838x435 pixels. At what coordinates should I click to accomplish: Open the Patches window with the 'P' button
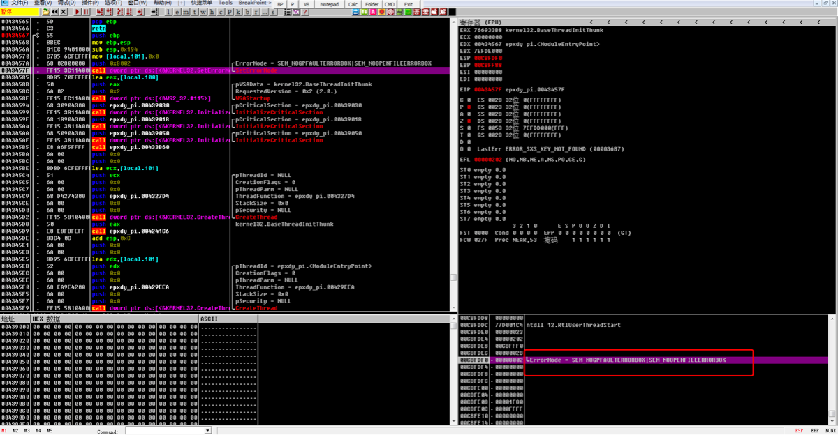pos(229,12)
